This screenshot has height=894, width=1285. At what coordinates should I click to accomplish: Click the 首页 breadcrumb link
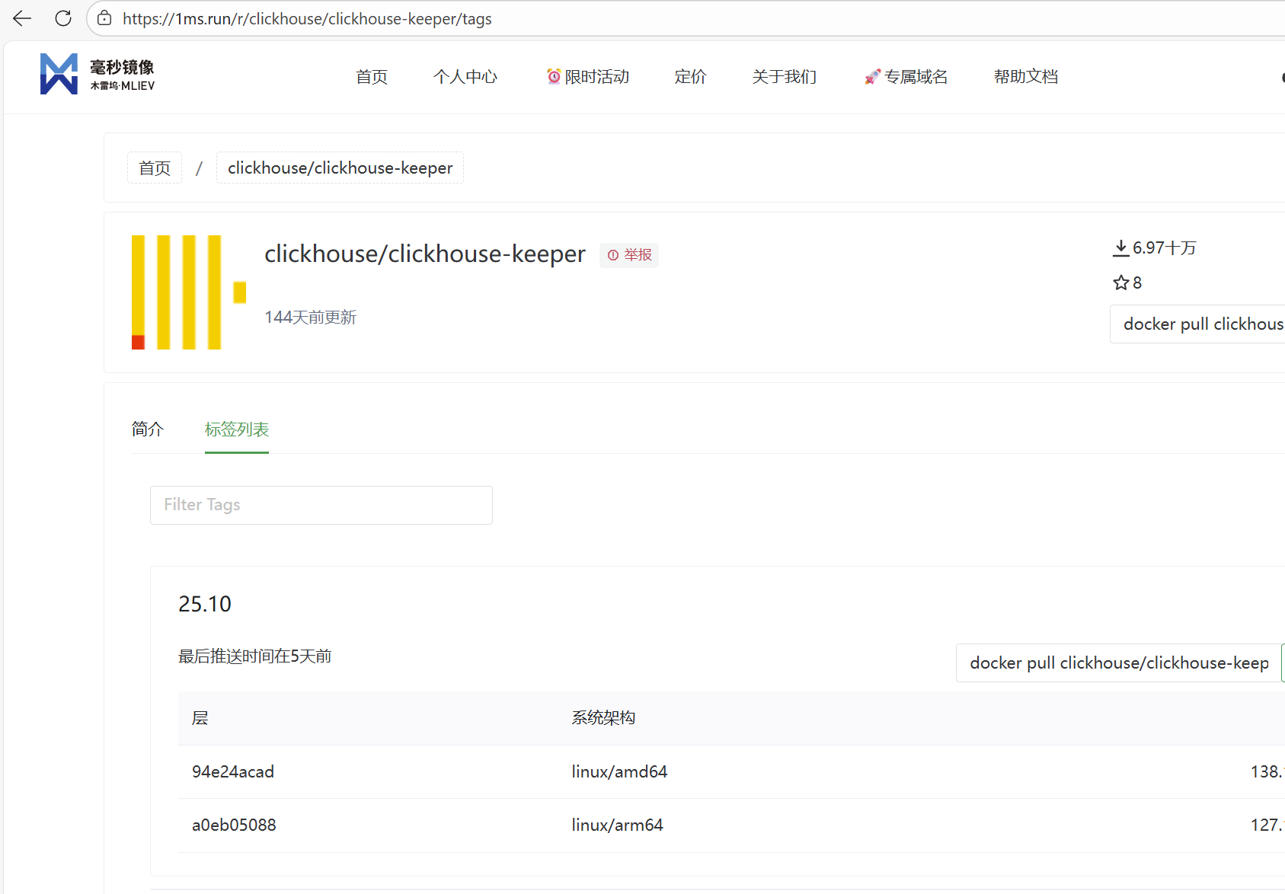click(x=155, y=168)
